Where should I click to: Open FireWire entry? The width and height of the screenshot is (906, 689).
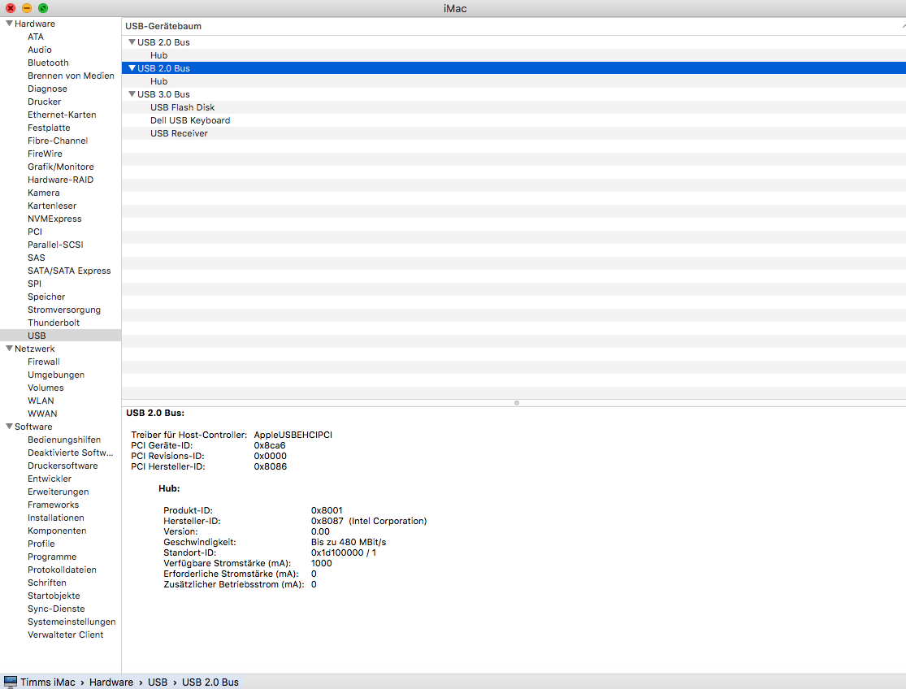[x=45, y=154]
